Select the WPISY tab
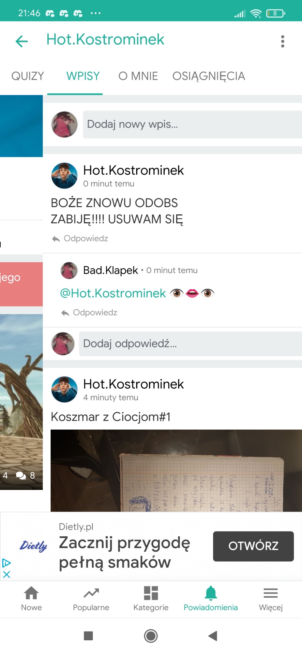 (83, 76)
